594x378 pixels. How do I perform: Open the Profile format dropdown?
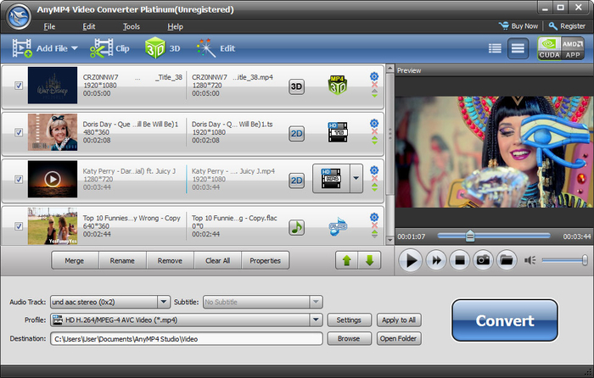(316, 320)
